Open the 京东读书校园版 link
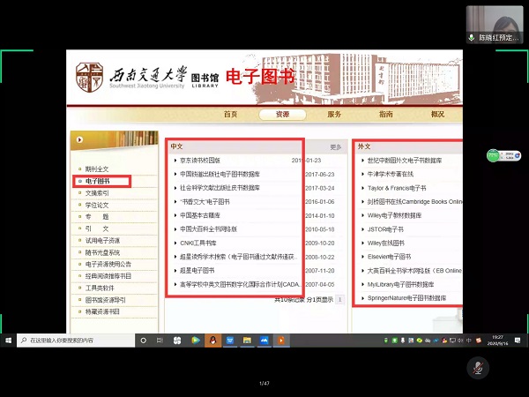Image resolution: width=529 pixels, height=397 pixels. point(201,161)
